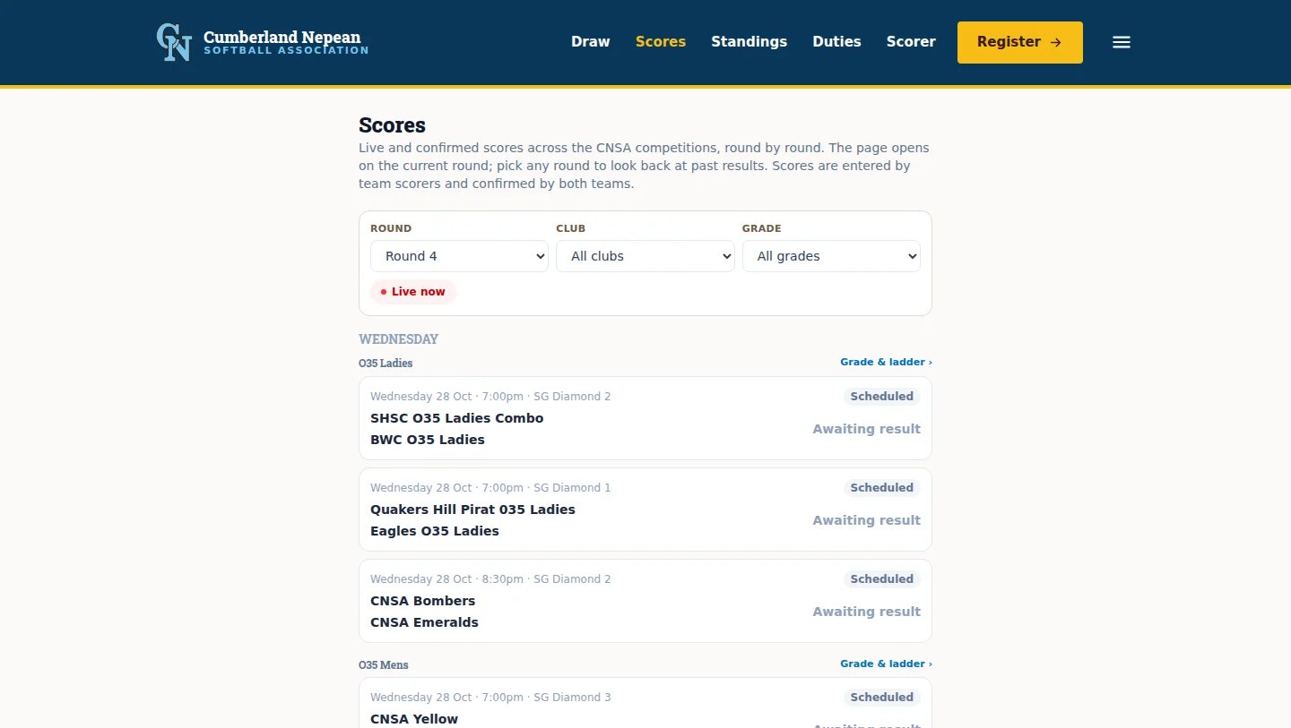The width and height of the screenshot is (1291, 728).
Task: Toggle the Live now filter
Action: pos(413,292)
